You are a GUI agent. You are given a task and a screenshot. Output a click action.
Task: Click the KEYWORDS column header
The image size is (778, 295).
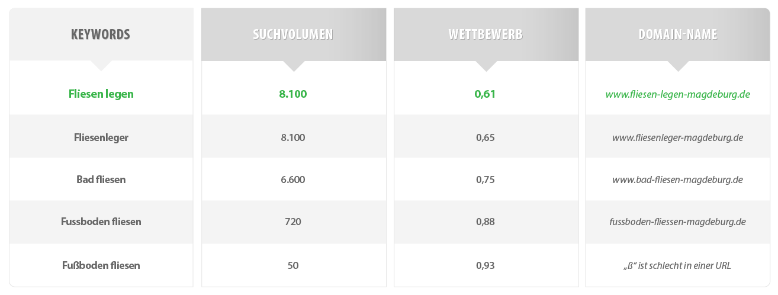tap(101, 34)
